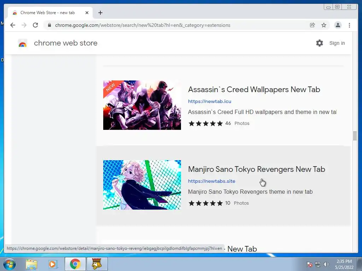Click Manjiro Sano theme description text

click(250, 192)
